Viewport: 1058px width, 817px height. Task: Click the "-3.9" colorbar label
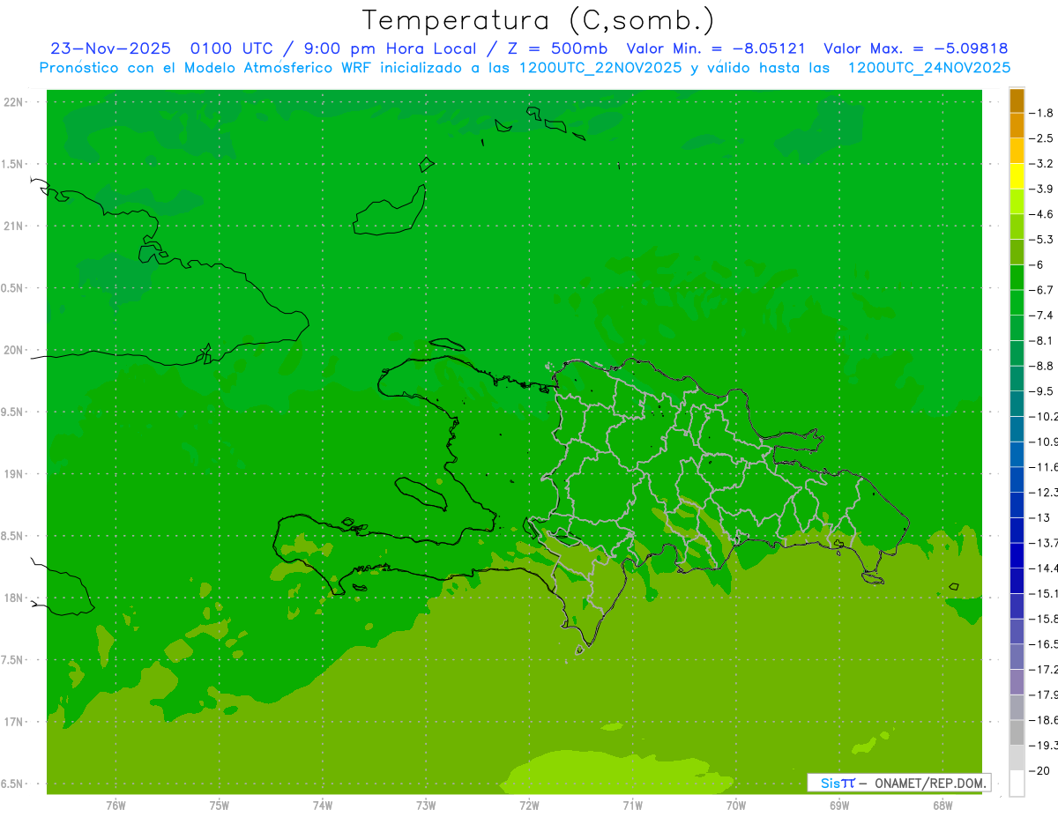[1042, 189]
